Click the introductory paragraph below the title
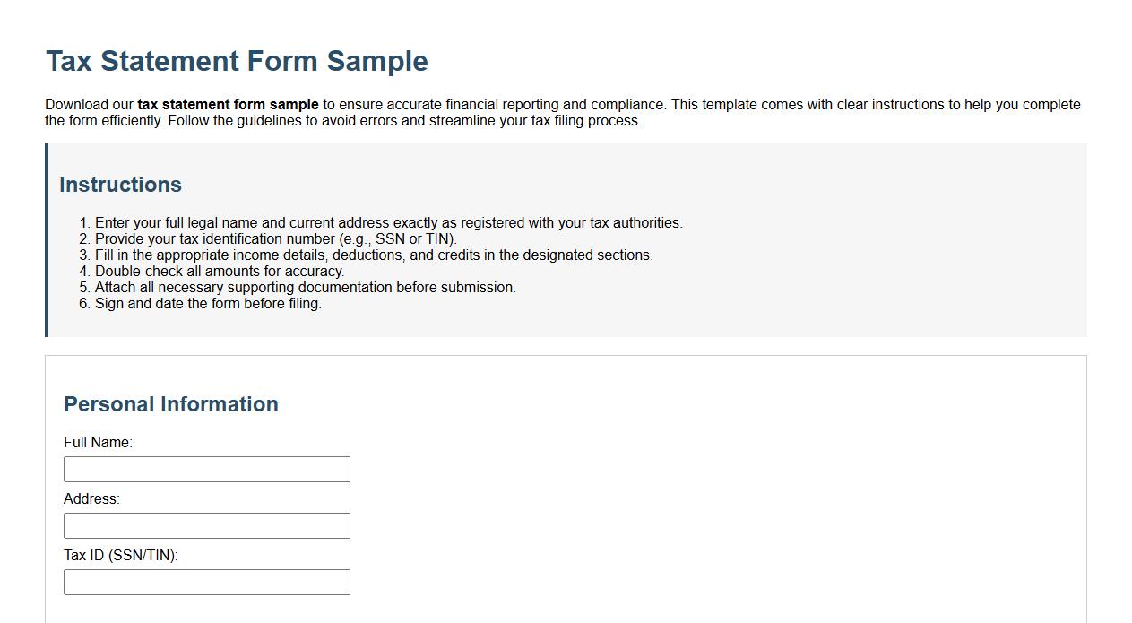Image resolution: width=1132 pixels, height=623 pixels. [x=563, y=112]
